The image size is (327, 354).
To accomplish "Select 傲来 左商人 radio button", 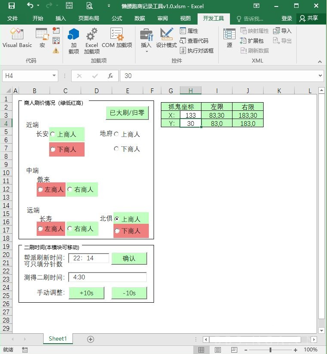I will click(40, 189).
